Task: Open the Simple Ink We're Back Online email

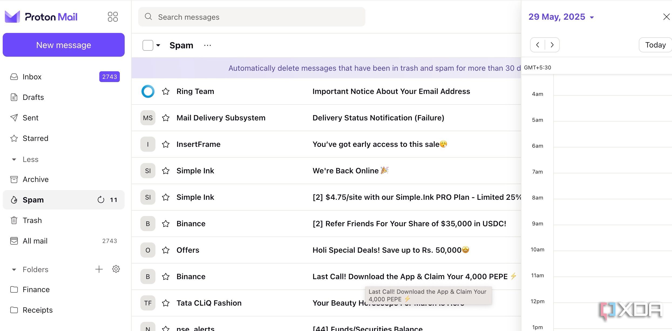Action: click(326, 171)
